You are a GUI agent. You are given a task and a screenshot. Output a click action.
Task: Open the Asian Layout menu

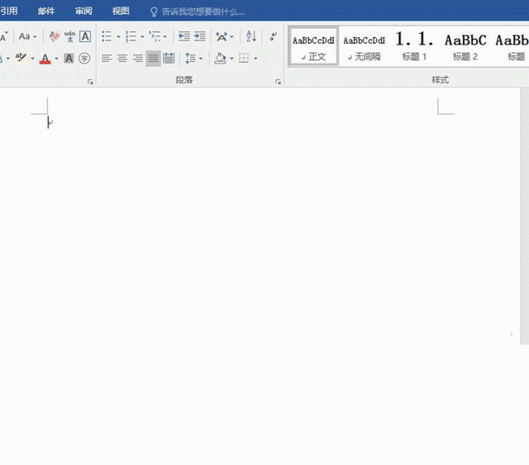(224, 36)
